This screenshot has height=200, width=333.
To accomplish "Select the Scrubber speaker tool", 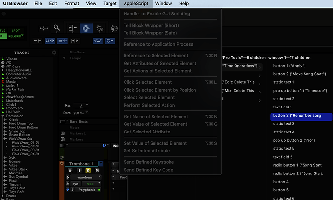I will 114,28.
